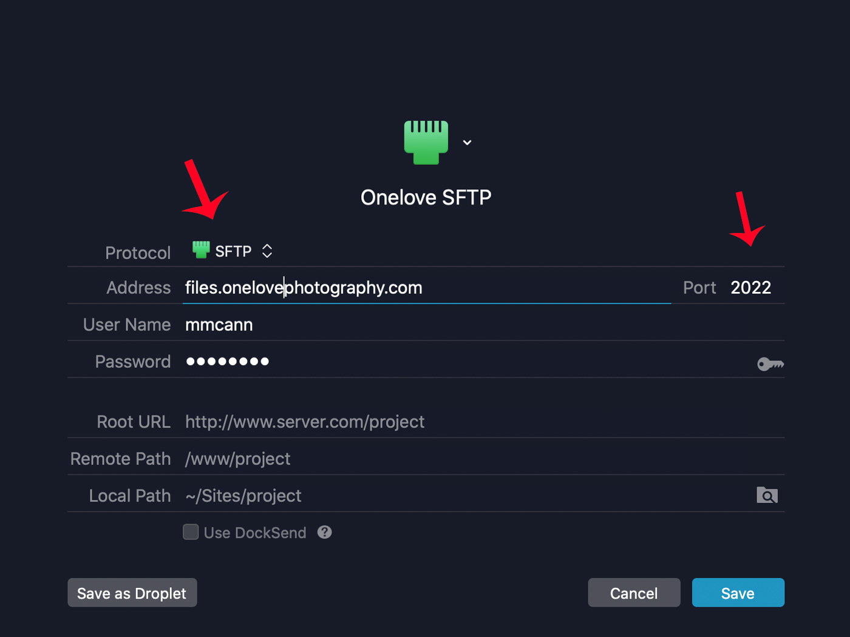Enable the Use DockSend checkbox
Screen dimensions: 850x637
pos(191,532)
